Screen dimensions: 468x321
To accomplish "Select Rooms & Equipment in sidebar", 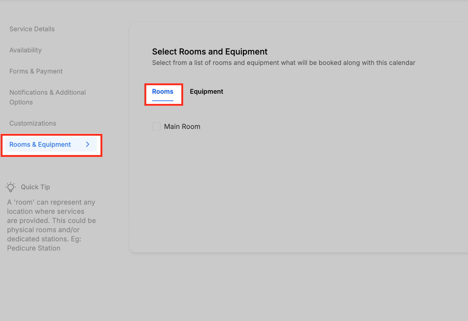I will click(51, 145).
